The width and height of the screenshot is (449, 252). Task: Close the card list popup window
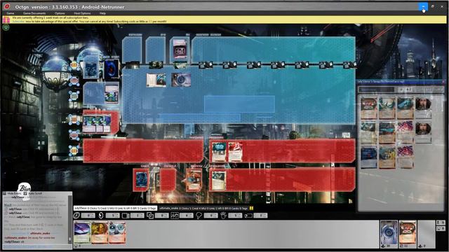coord(444,82)
